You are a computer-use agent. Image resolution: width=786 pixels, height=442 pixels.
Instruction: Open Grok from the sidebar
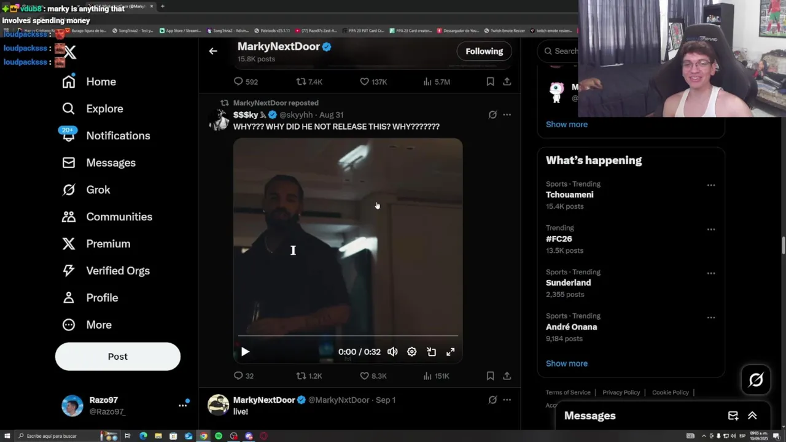[x=86, y=190]
